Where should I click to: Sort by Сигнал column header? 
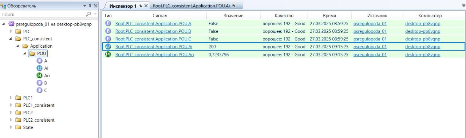pos(160,16)
